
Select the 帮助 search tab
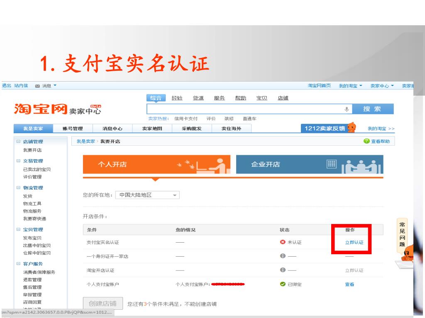tap(240, 98)
